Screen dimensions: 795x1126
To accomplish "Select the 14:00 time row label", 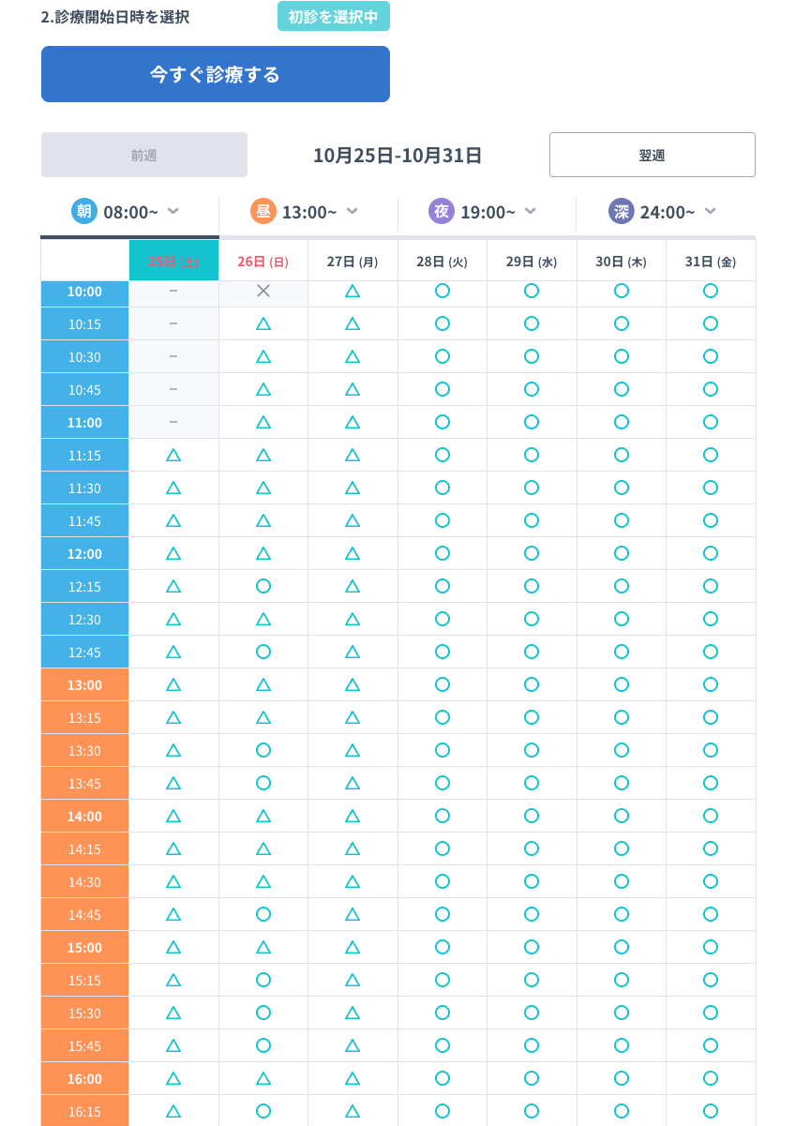I will (x=84, y=816).
